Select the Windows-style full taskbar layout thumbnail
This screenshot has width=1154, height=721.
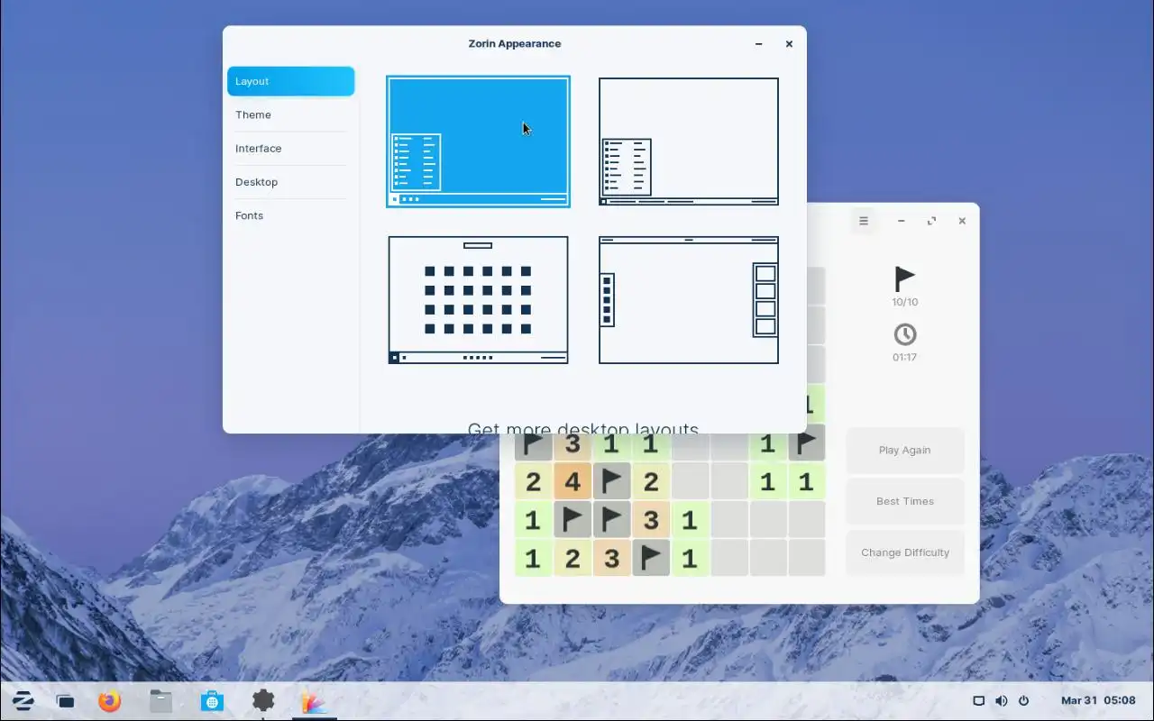689,141
